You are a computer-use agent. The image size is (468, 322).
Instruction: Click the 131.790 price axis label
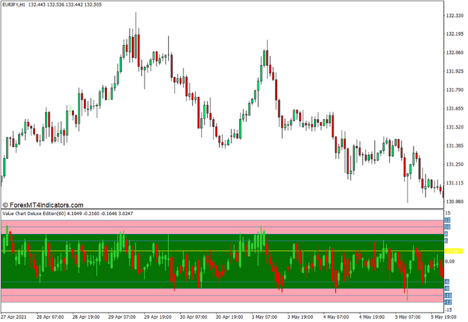click(455, 90)
